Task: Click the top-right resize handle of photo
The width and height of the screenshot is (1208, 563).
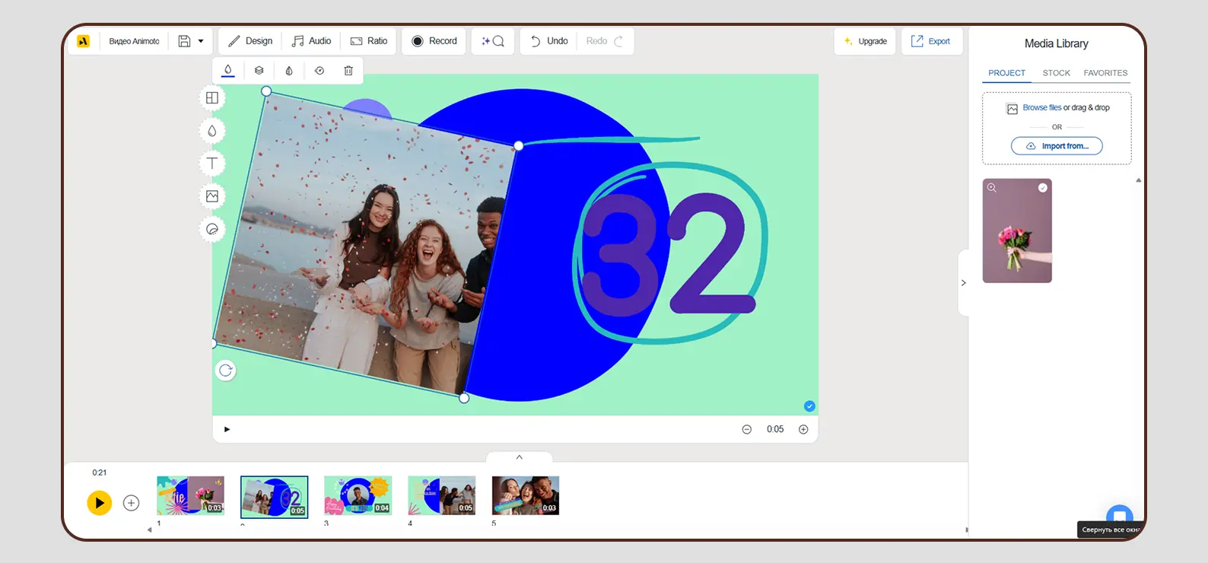Action: (519, 145)
